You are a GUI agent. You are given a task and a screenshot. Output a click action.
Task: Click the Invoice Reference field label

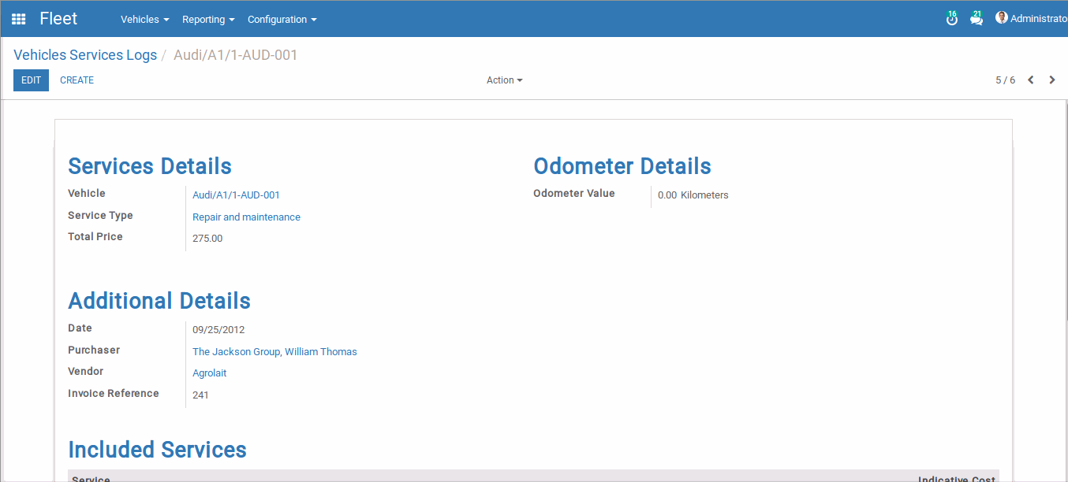[114, 393]
